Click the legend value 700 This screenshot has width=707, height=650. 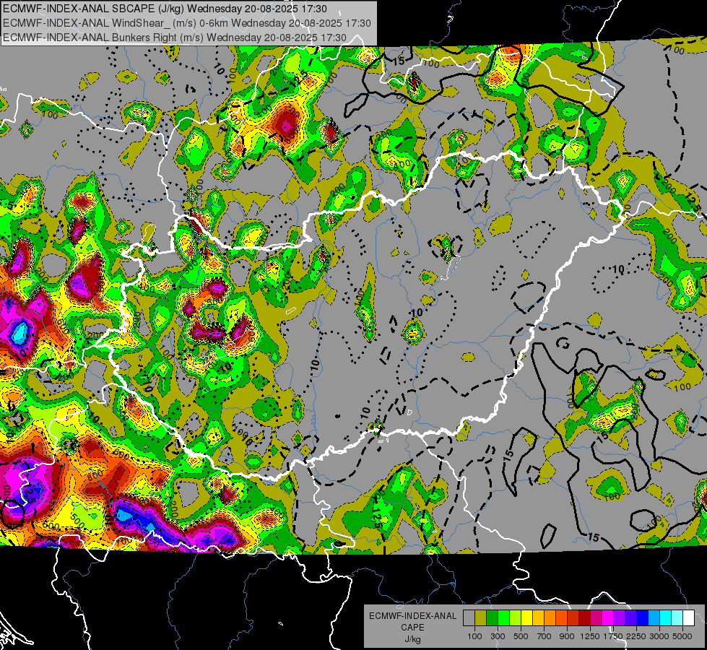click(x=545, y=636)
